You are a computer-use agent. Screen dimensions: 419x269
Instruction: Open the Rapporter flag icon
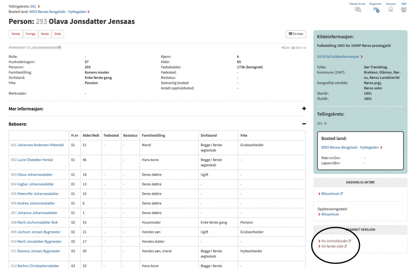pos(376,10)
